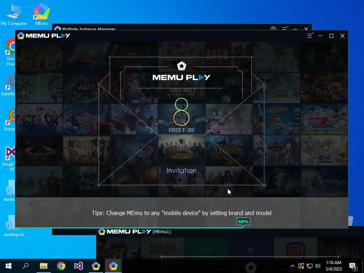Open the notification center icon
Image resolution: width=364 pixels, height=273 pixels.
tap(353, 266)
